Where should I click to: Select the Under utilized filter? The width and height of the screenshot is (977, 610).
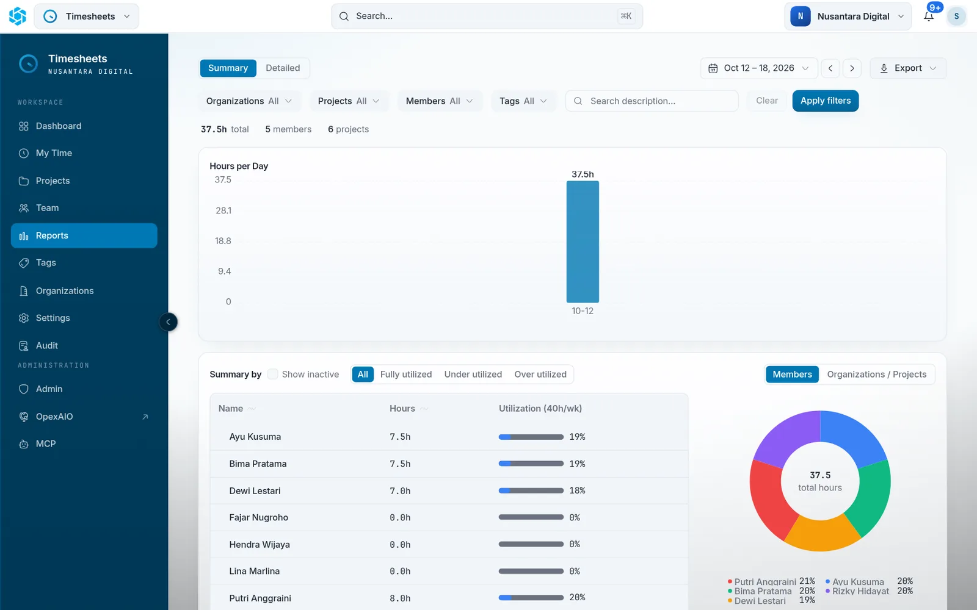point(473,375)
